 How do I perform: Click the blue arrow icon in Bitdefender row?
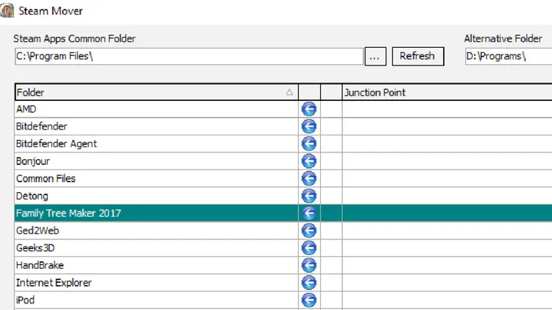pyautogui.click(x=308, y=127)
